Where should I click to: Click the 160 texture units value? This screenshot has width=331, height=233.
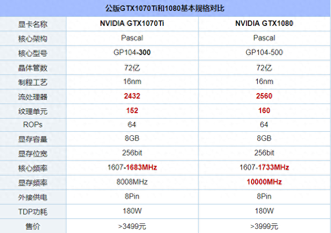tap(264, 110)
